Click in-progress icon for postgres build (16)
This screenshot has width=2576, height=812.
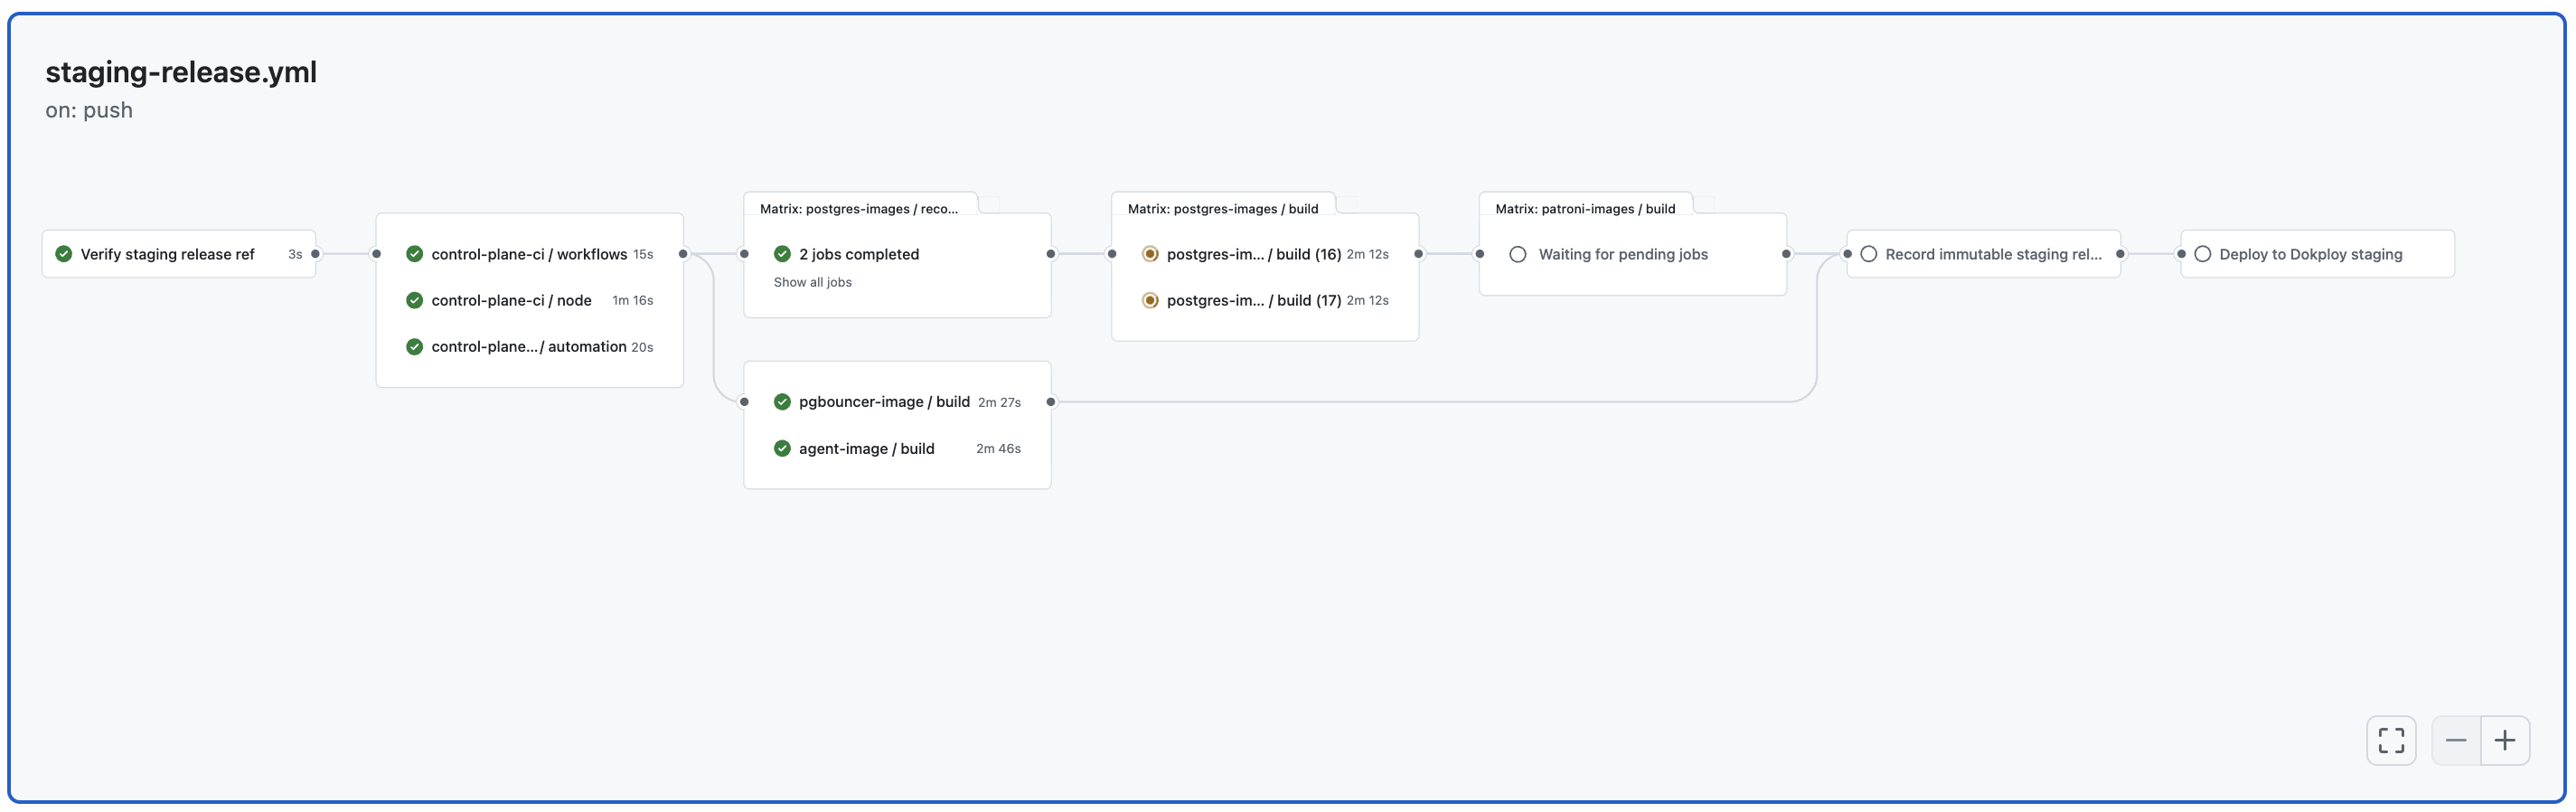coord(1150,254)
